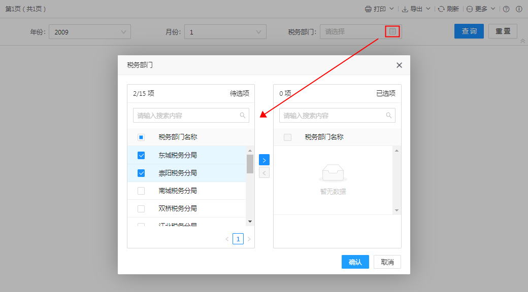528x292 pixels.
Task: Click the 确认 confirm button
Action: click(x=355, y=262)
